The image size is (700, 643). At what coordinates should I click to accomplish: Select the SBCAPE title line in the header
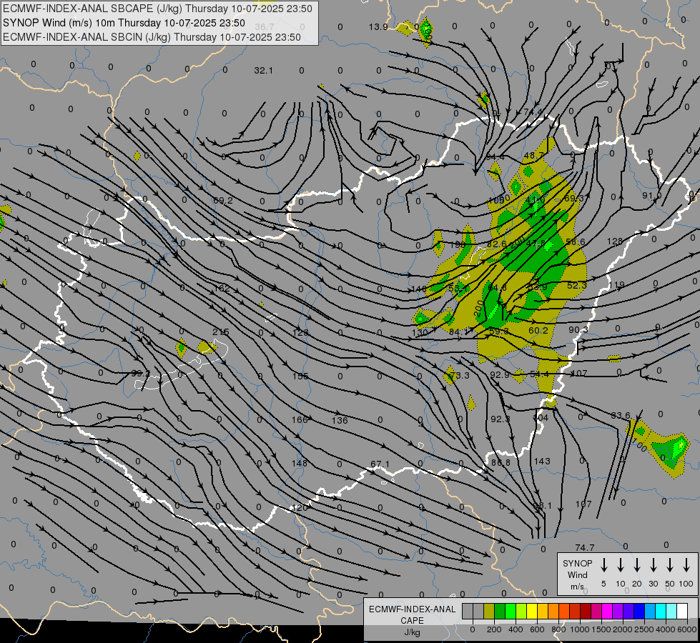157,9
